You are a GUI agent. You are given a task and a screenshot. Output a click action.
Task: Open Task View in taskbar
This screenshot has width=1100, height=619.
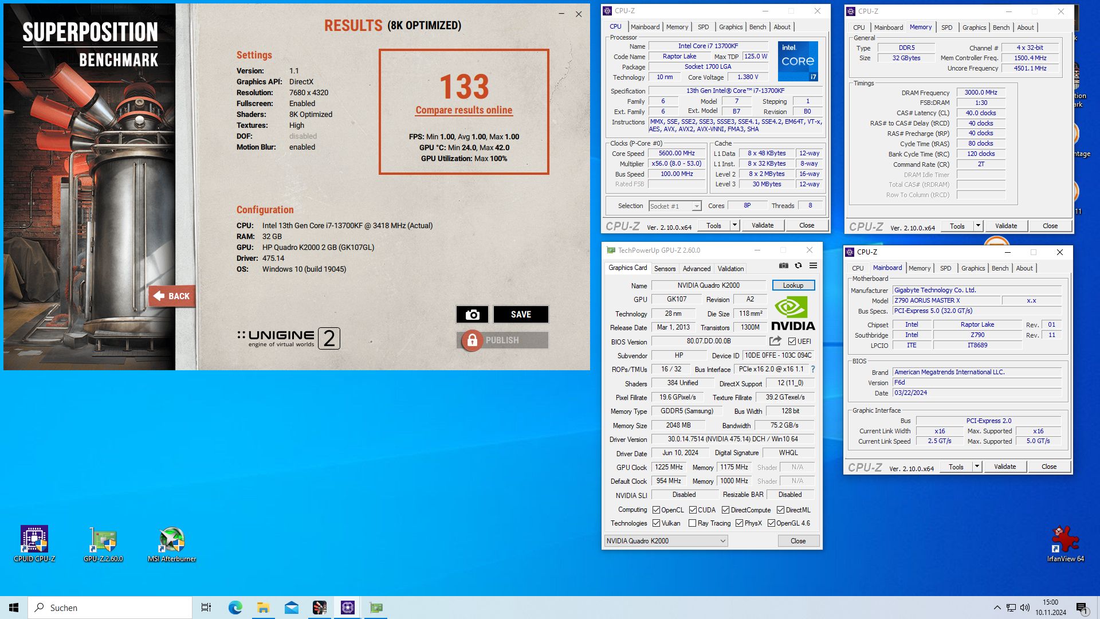tap(206, 608)
